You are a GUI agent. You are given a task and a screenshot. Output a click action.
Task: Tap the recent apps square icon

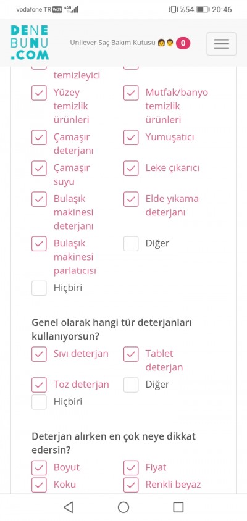click(x=178, y=507)
